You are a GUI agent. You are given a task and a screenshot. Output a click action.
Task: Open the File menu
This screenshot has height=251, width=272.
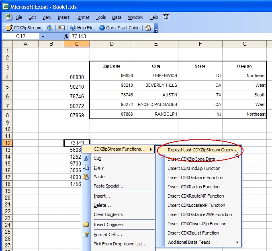tap(19, 17)
